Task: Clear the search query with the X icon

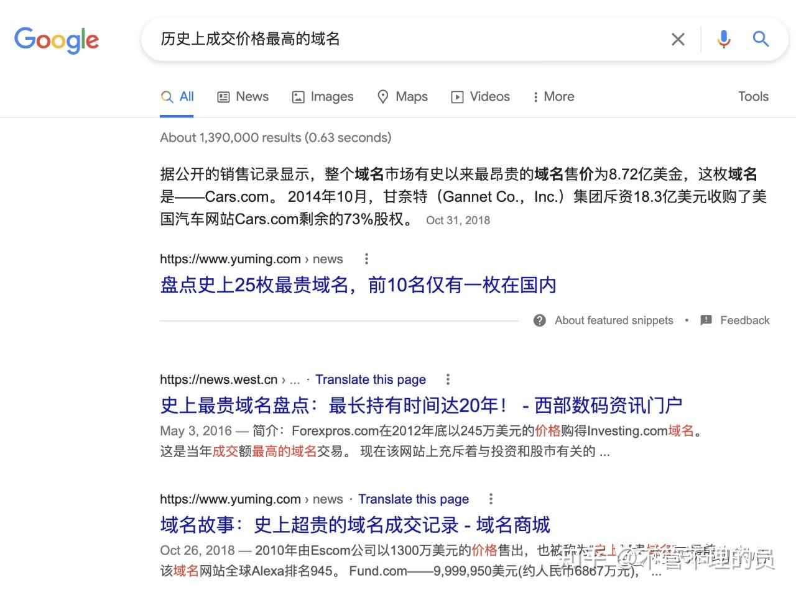Action: [x=678, y=39]
